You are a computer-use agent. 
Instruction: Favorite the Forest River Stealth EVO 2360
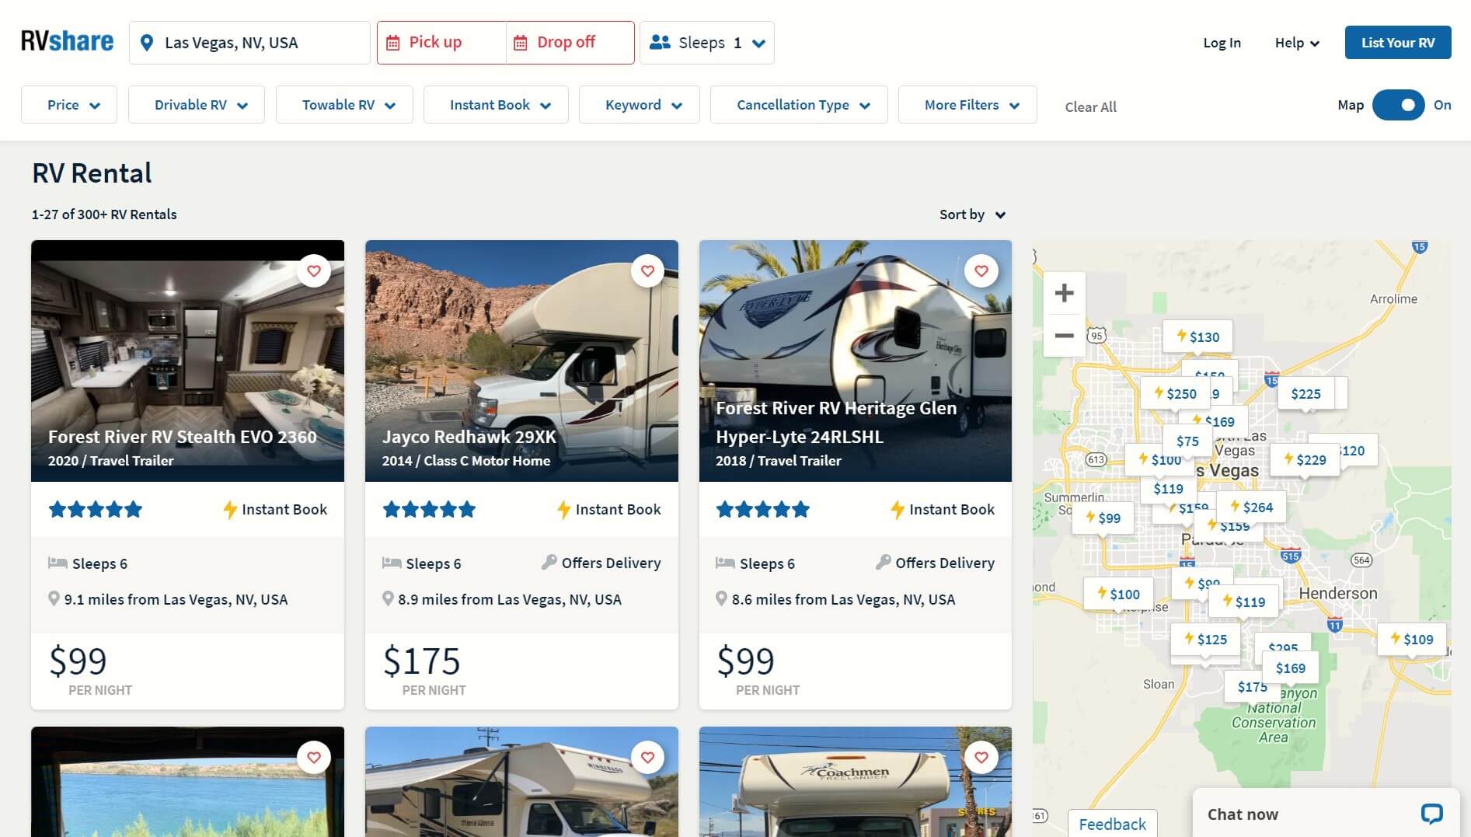point(314,270)
